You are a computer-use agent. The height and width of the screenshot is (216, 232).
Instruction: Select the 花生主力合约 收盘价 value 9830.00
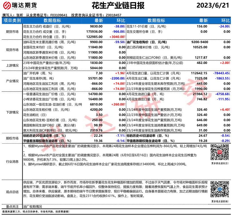click(96, 26)
